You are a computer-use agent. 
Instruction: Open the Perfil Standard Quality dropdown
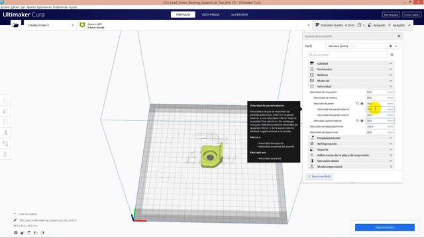[362, 46]
